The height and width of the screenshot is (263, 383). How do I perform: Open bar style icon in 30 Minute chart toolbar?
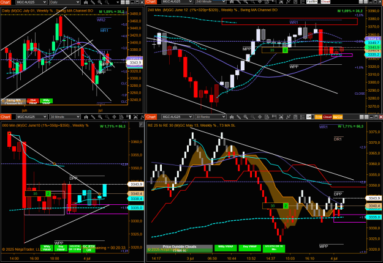click(x=86, y=117)
